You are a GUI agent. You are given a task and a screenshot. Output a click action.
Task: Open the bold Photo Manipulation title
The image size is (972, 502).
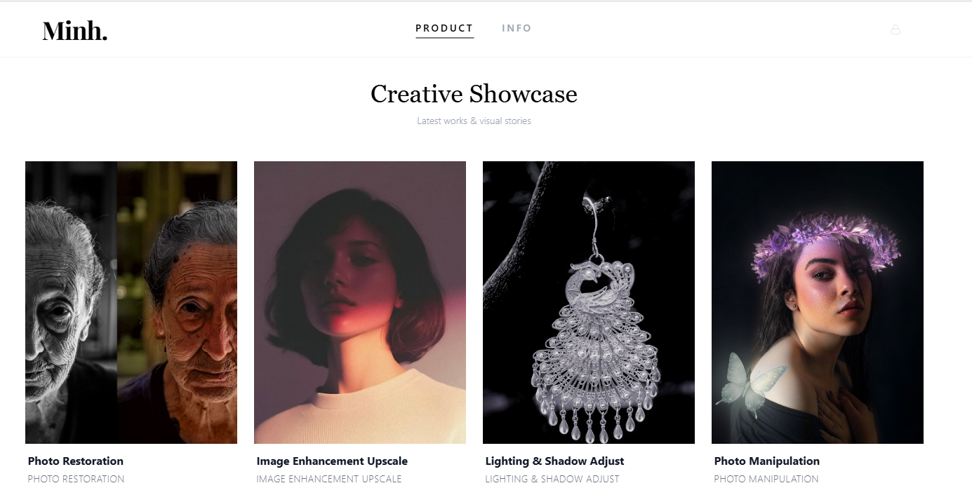pyautogui.click(x=766, y=461)
